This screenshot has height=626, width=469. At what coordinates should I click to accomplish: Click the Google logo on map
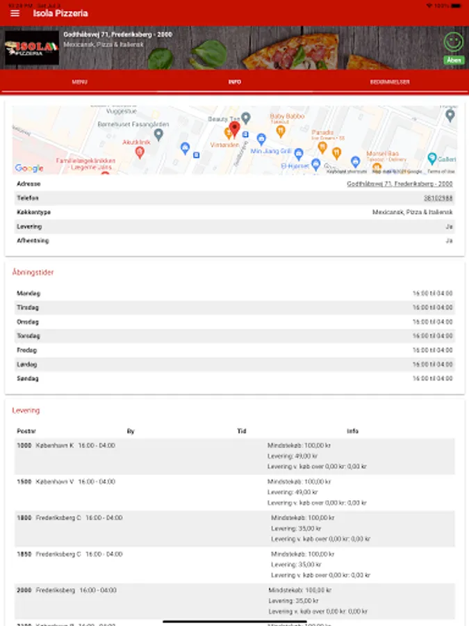click(x=29, y=168)
